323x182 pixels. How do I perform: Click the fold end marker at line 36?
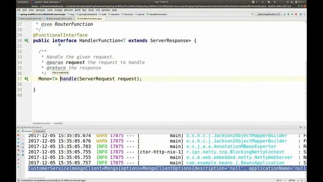click(31, 73)
